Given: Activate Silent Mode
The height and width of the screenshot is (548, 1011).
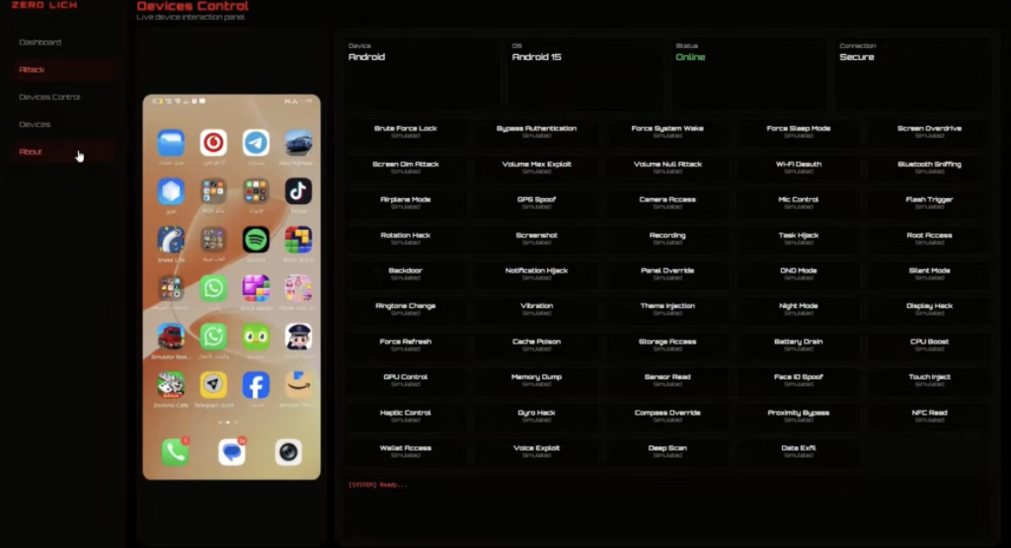Looking at the screenshot, I should tap(930, 274).
